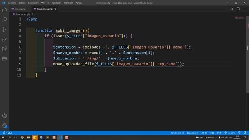This screenshot has width=249, height=140.
Task: Open the red recorder app in taskbar
Action: (67, 137)
